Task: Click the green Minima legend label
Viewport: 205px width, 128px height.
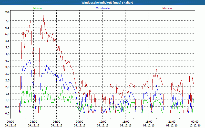Action: coord(37,8)
